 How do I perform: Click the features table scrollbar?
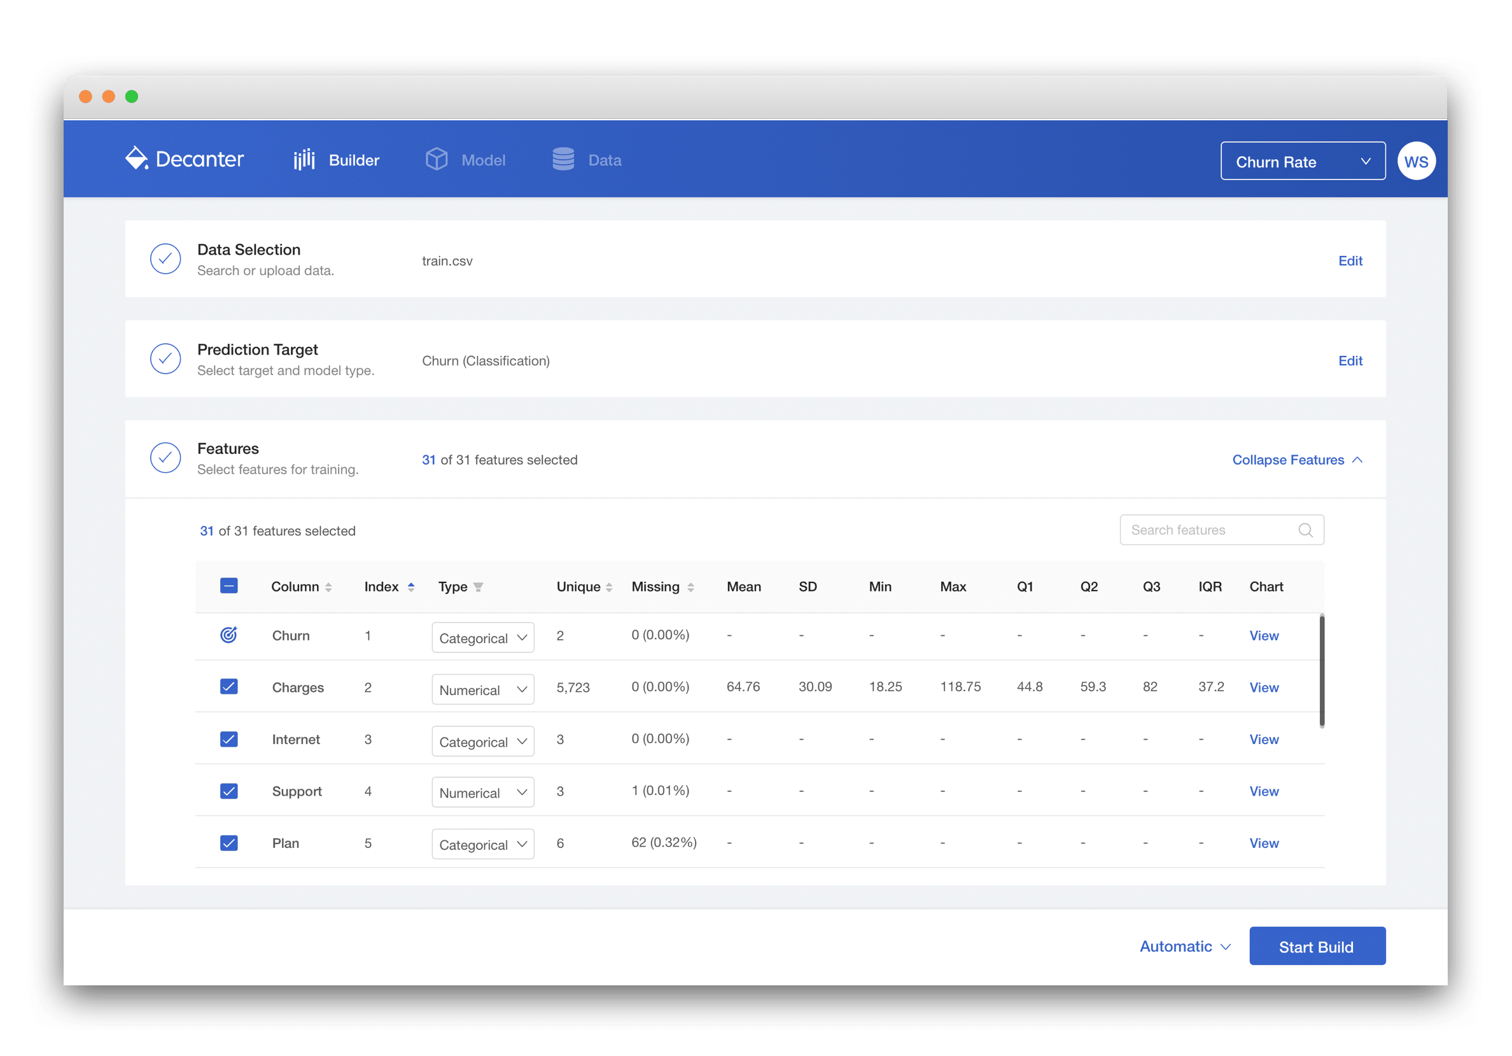click(1322, 671)
